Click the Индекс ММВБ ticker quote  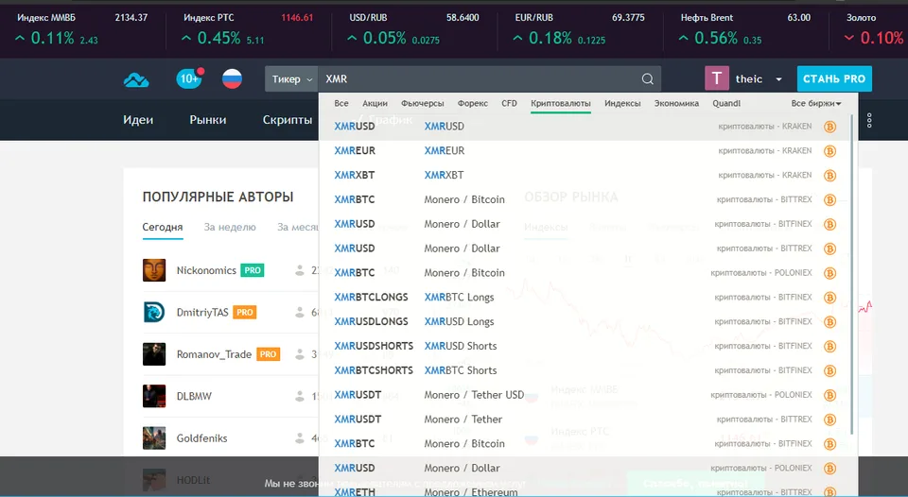pos(82,29)
